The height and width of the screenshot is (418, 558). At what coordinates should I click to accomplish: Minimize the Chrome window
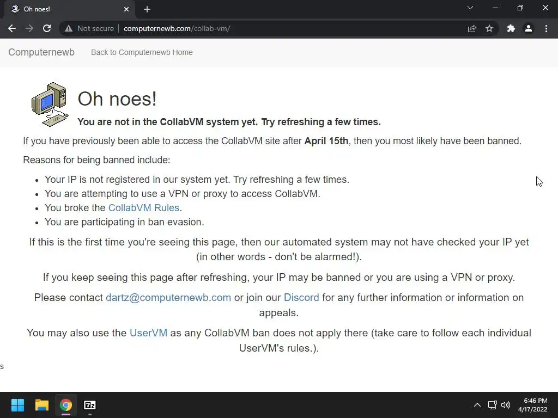pos(495,8)
